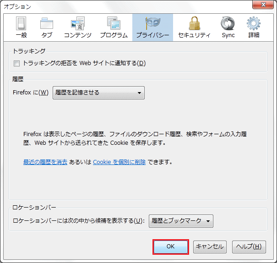This screenshot has width=277, height=263.
Task: Follow the Cookie を個別に削除 link
Action: tap(119, 162)
